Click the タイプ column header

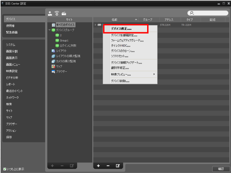[191, 19]
